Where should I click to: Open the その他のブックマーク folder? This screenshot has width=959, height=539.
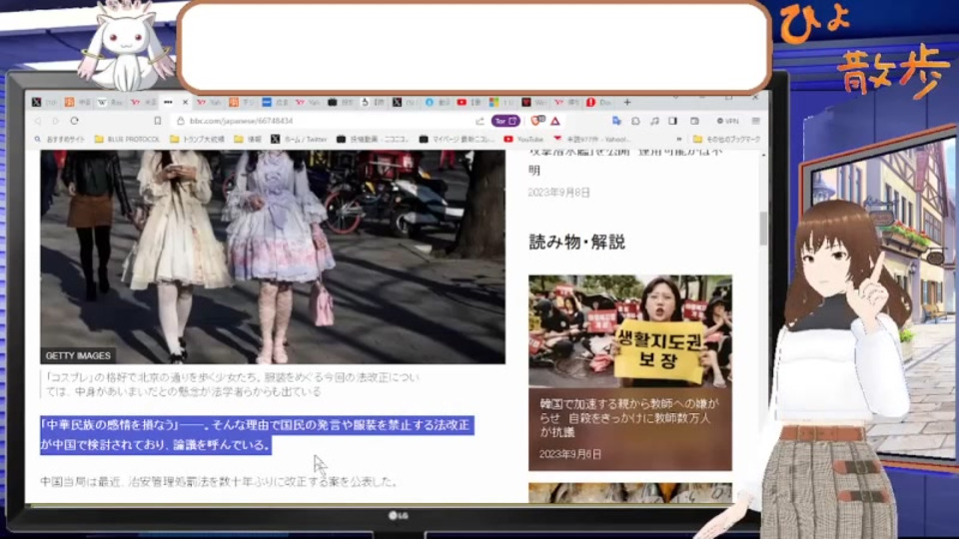(x=727, y=139)
